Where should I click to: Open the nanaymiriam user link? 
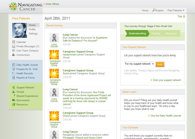coord(70,54)
